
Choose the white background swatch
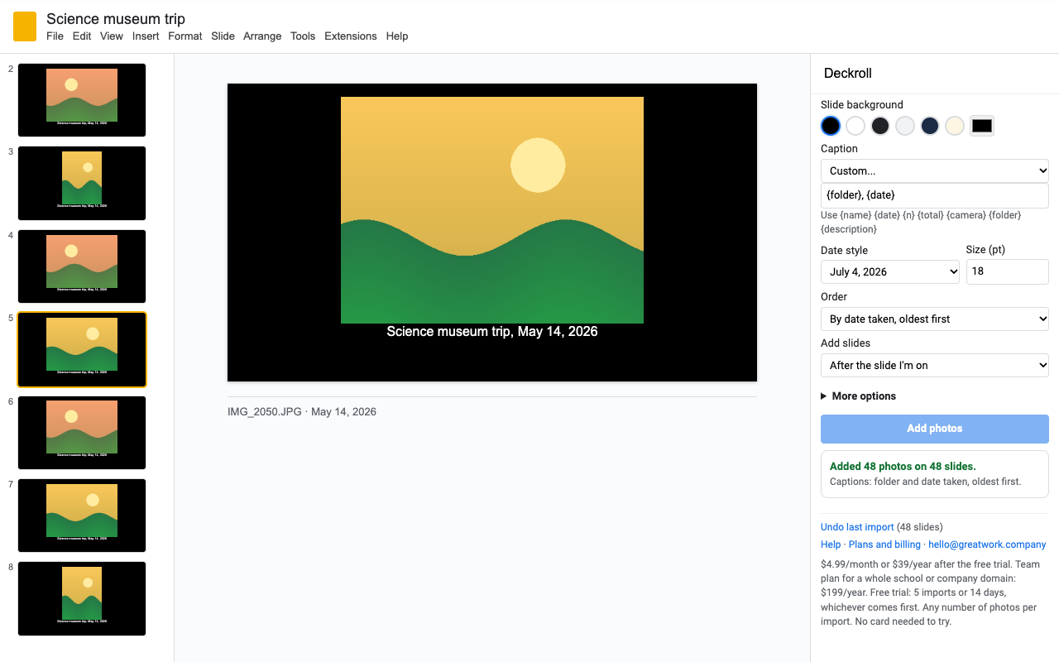coord(855,126)
